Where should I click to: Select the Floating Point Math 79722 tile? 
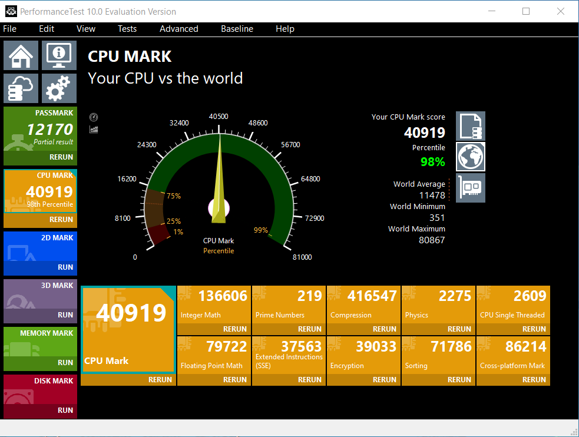(214, 356)
